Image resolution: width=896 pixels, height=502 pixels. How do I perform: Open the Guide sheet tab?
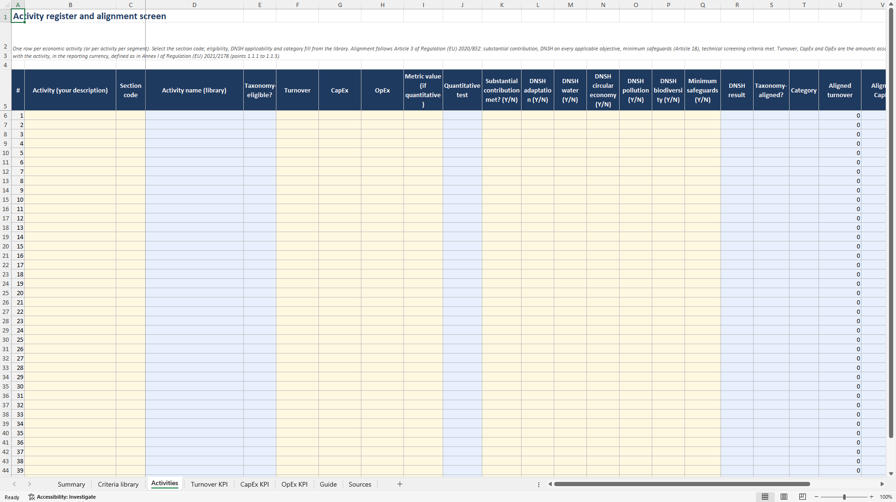coord(328,484)
